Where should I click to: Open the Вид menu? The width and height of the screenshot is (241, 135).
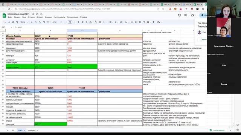tap(24, 17)
